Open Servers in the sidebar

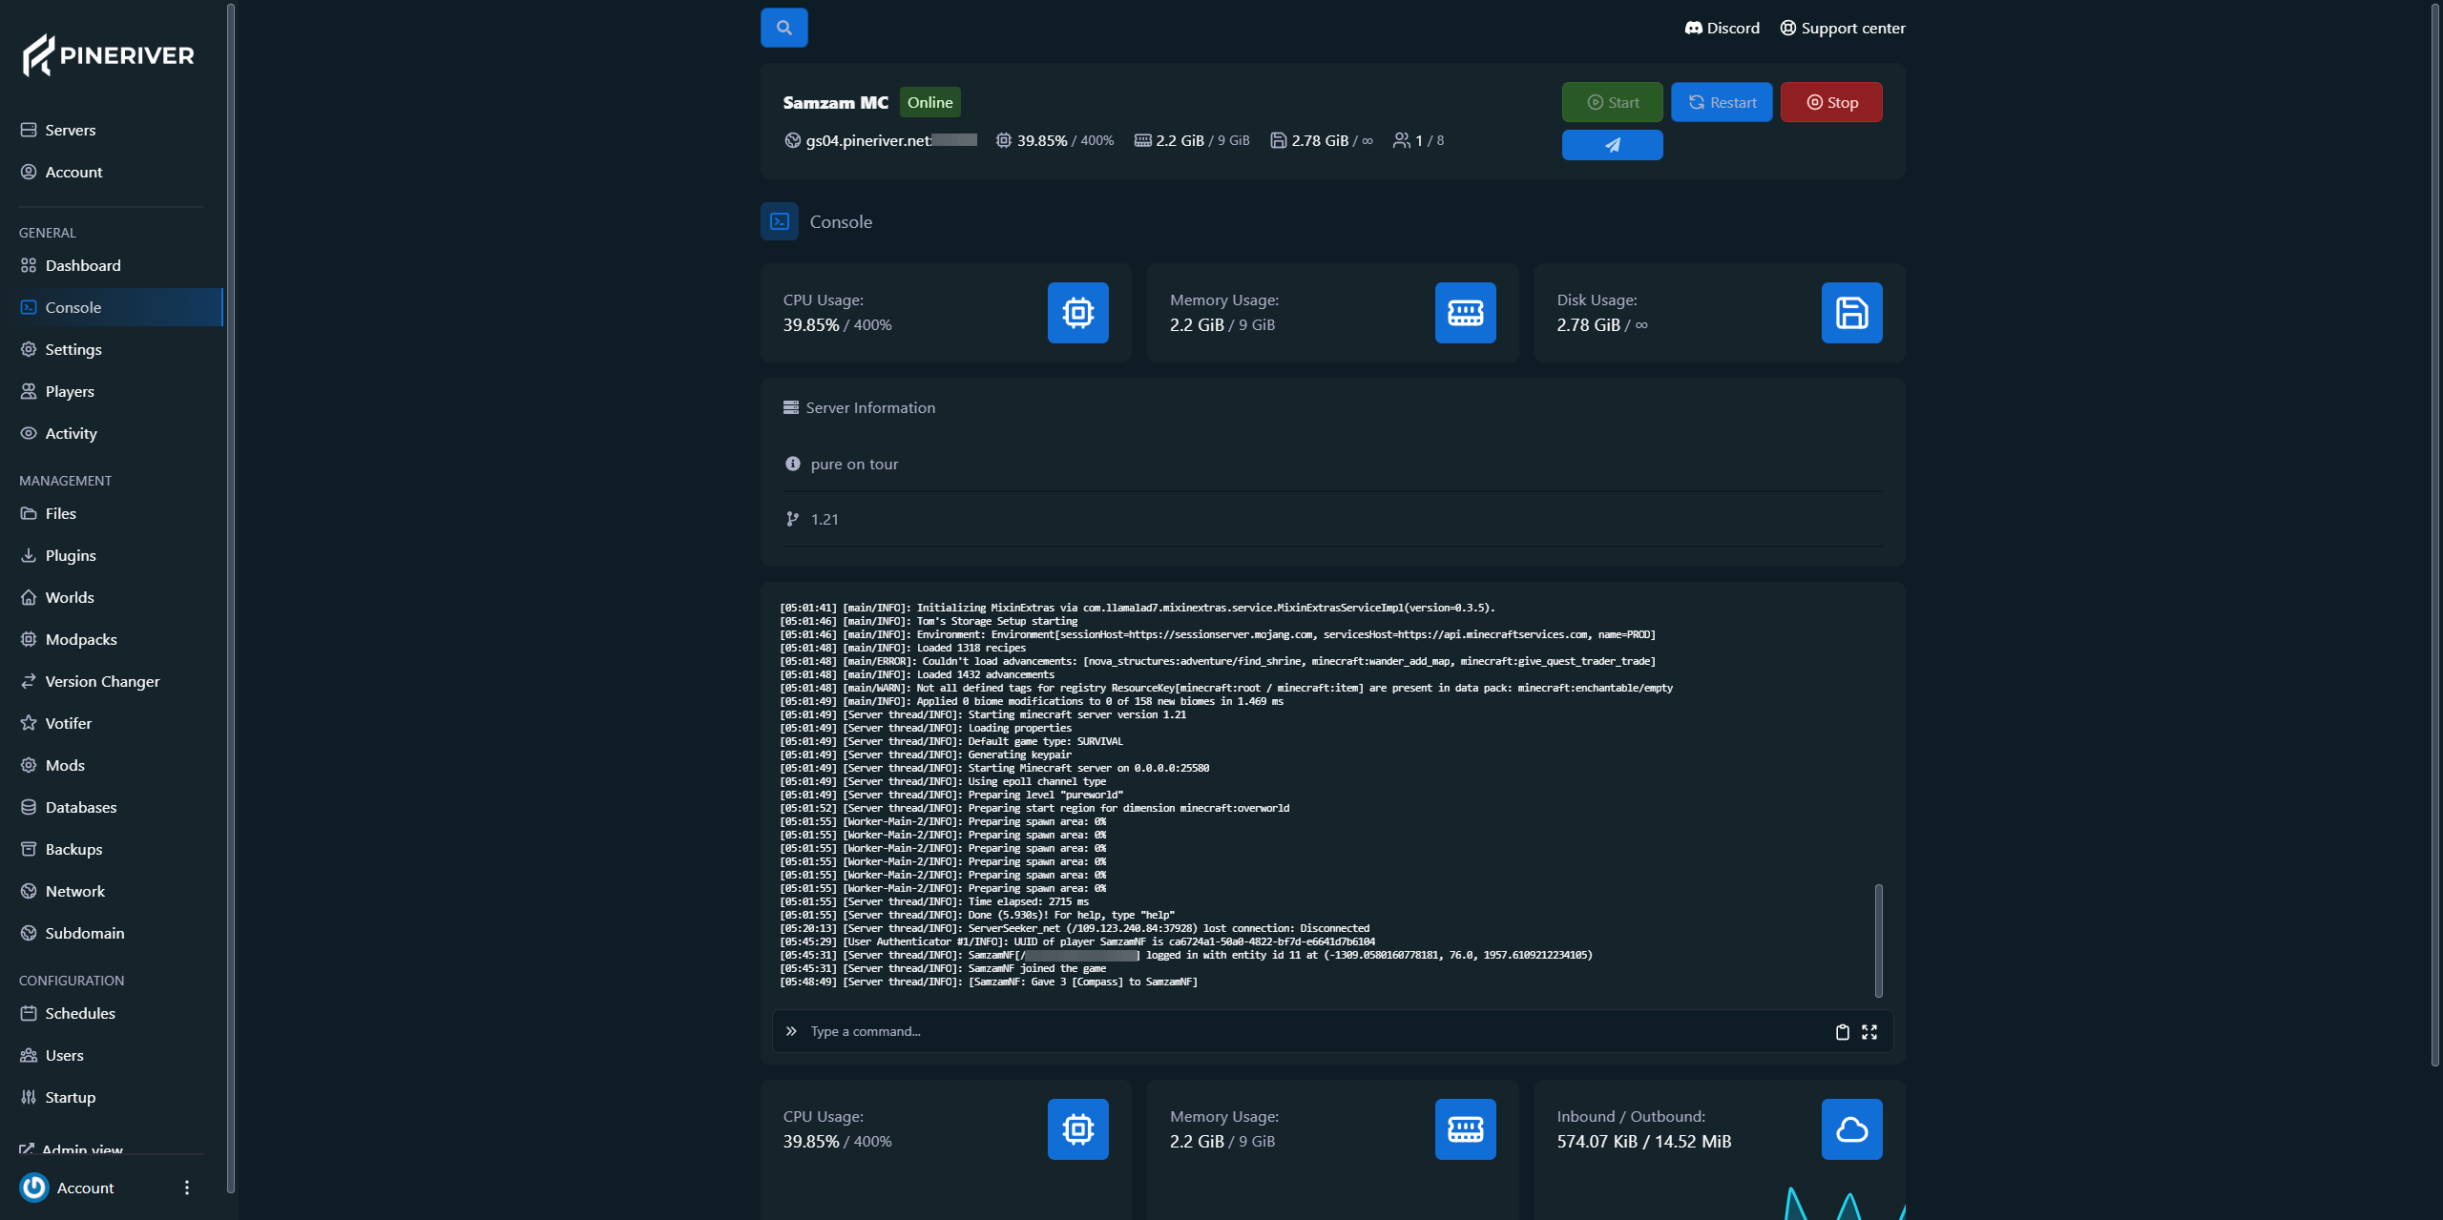pyautogui.click(x=112, y=130)
